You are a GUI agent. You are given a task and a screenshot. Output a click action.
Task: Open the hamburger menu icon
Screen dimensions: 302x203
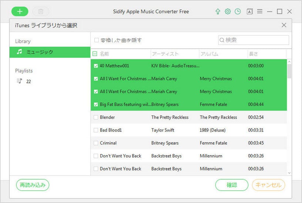click(x=260, y=11)
